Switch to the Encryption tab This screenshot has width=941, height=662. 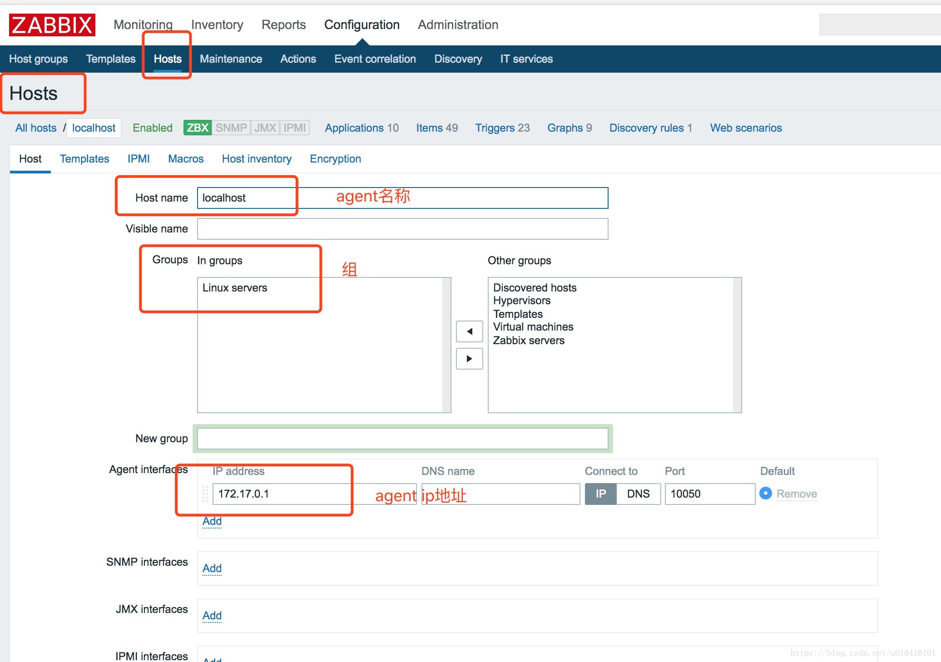(335, 159)
